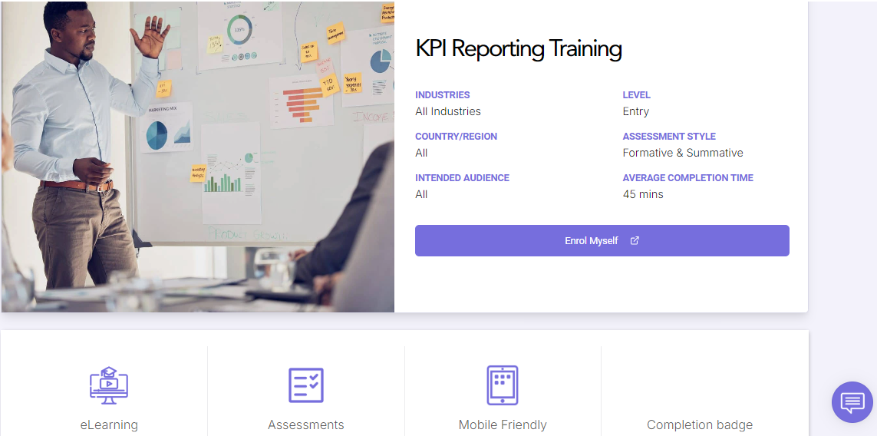The height and width of the screenshot is (436, 877).
Task: Click the COUNTRY/REGION label
Action: click(456, 137)
